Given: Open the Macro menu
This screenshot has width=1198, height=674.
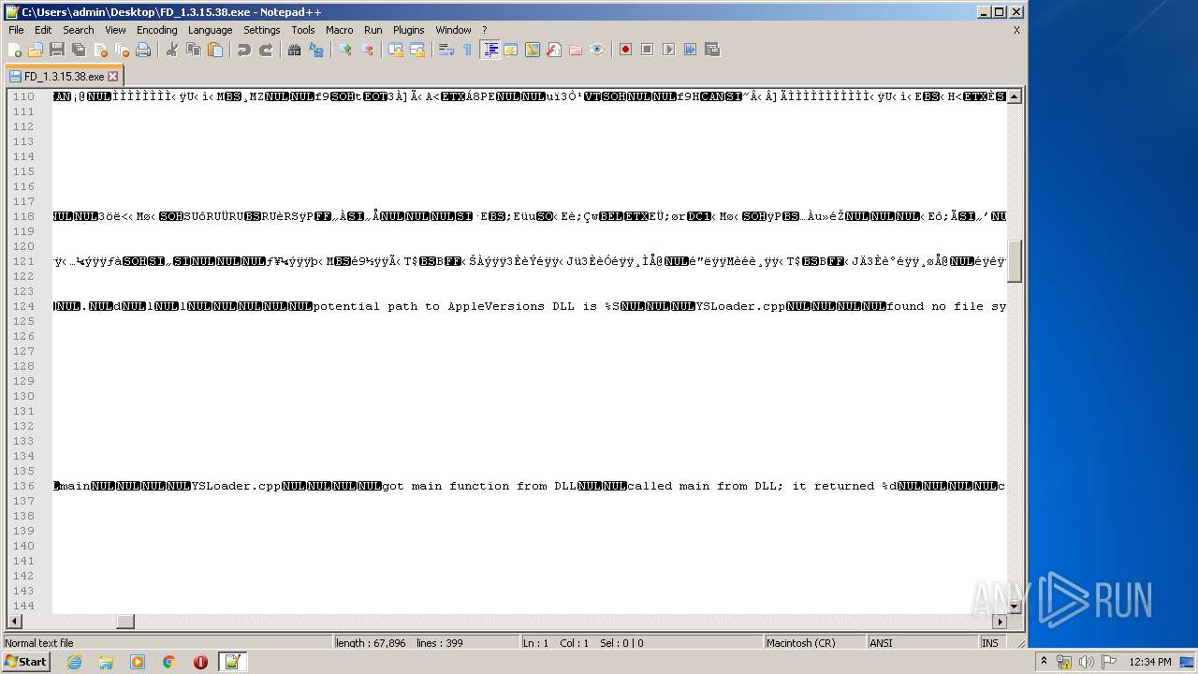Looking at the screenshot, I should pyautogui.click(x=340, y=30).
